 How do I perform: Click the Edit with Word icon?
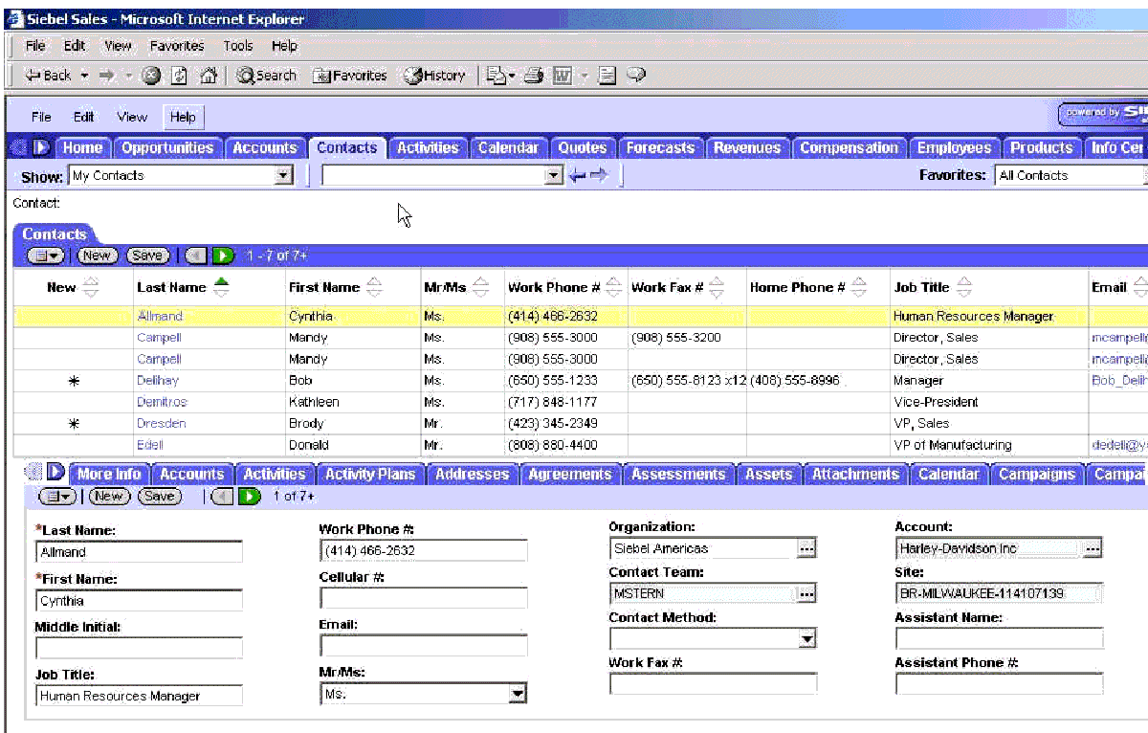tap(563, 76)
